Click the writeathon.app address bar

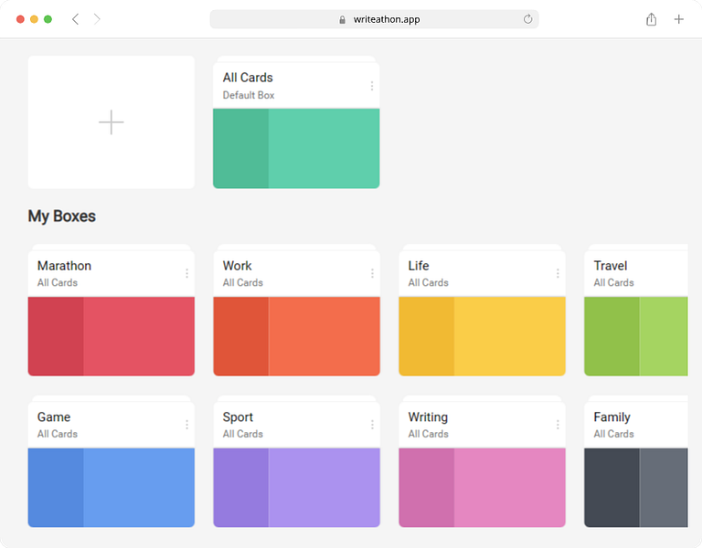click(374, 19)
